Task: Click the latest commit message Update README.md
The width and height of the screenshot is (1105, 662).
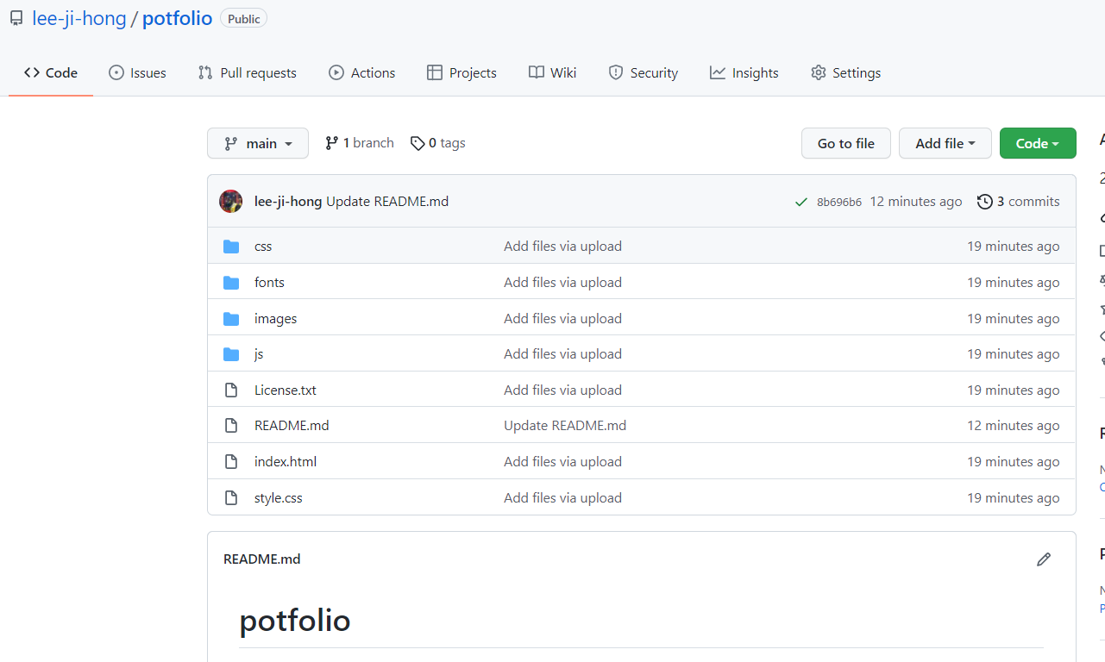Action: (387, 202)
